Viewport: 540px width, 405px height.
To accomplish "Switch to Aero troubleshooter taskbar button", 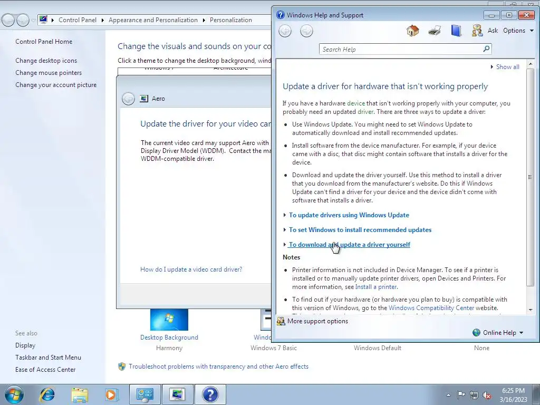I will pos(177,394).
